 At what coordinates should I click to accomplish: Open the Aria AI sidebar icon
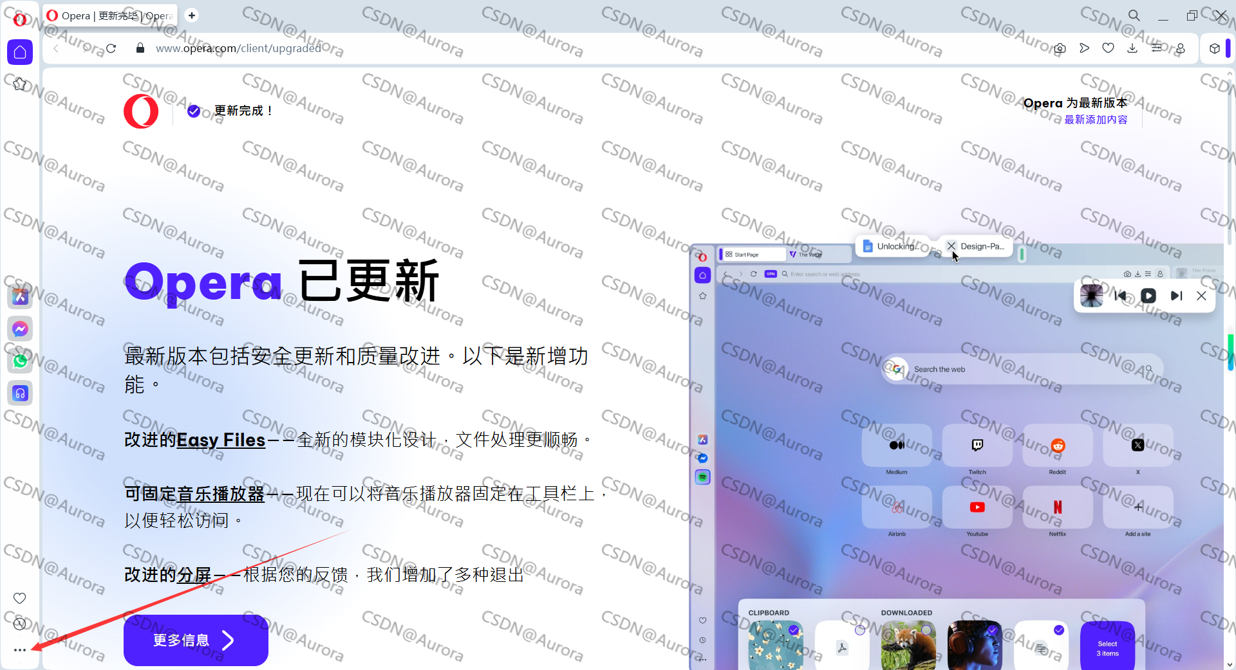pos(20,296)
